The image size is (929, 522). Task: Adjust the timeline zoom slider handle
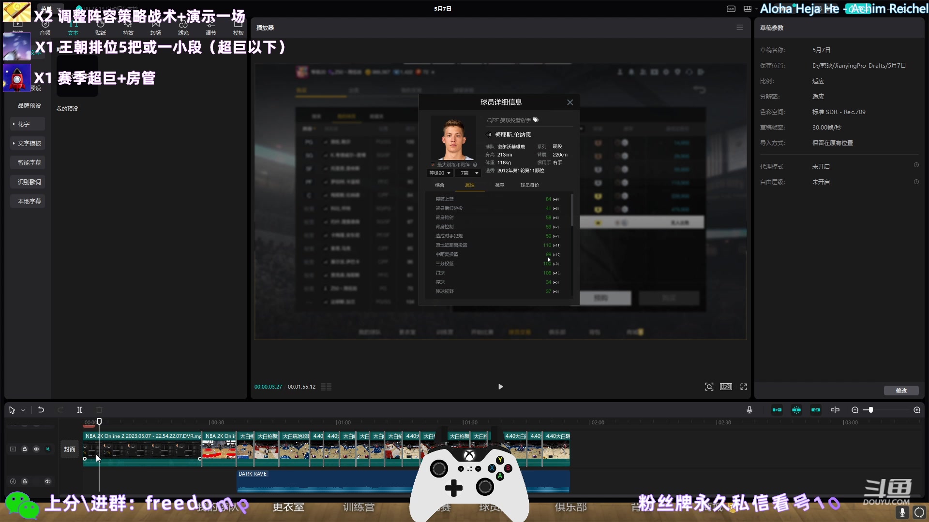click(870, 410)
